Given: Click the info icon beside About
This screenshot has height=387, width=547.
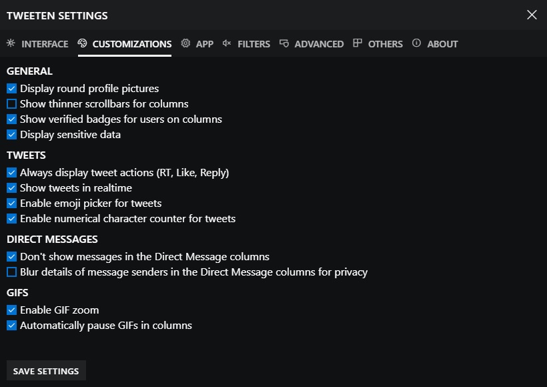Looking at the screenshot, I should (417, 43).
